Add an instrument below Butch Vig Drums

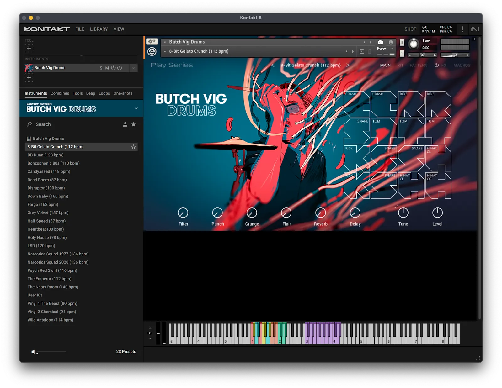tap(29, 78)
